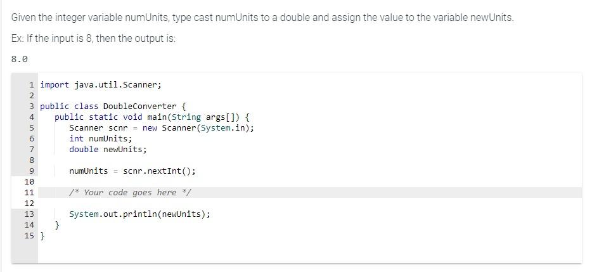Click the main method declaration line
This screenshot has height=272, width=592.
click(151, 117)
